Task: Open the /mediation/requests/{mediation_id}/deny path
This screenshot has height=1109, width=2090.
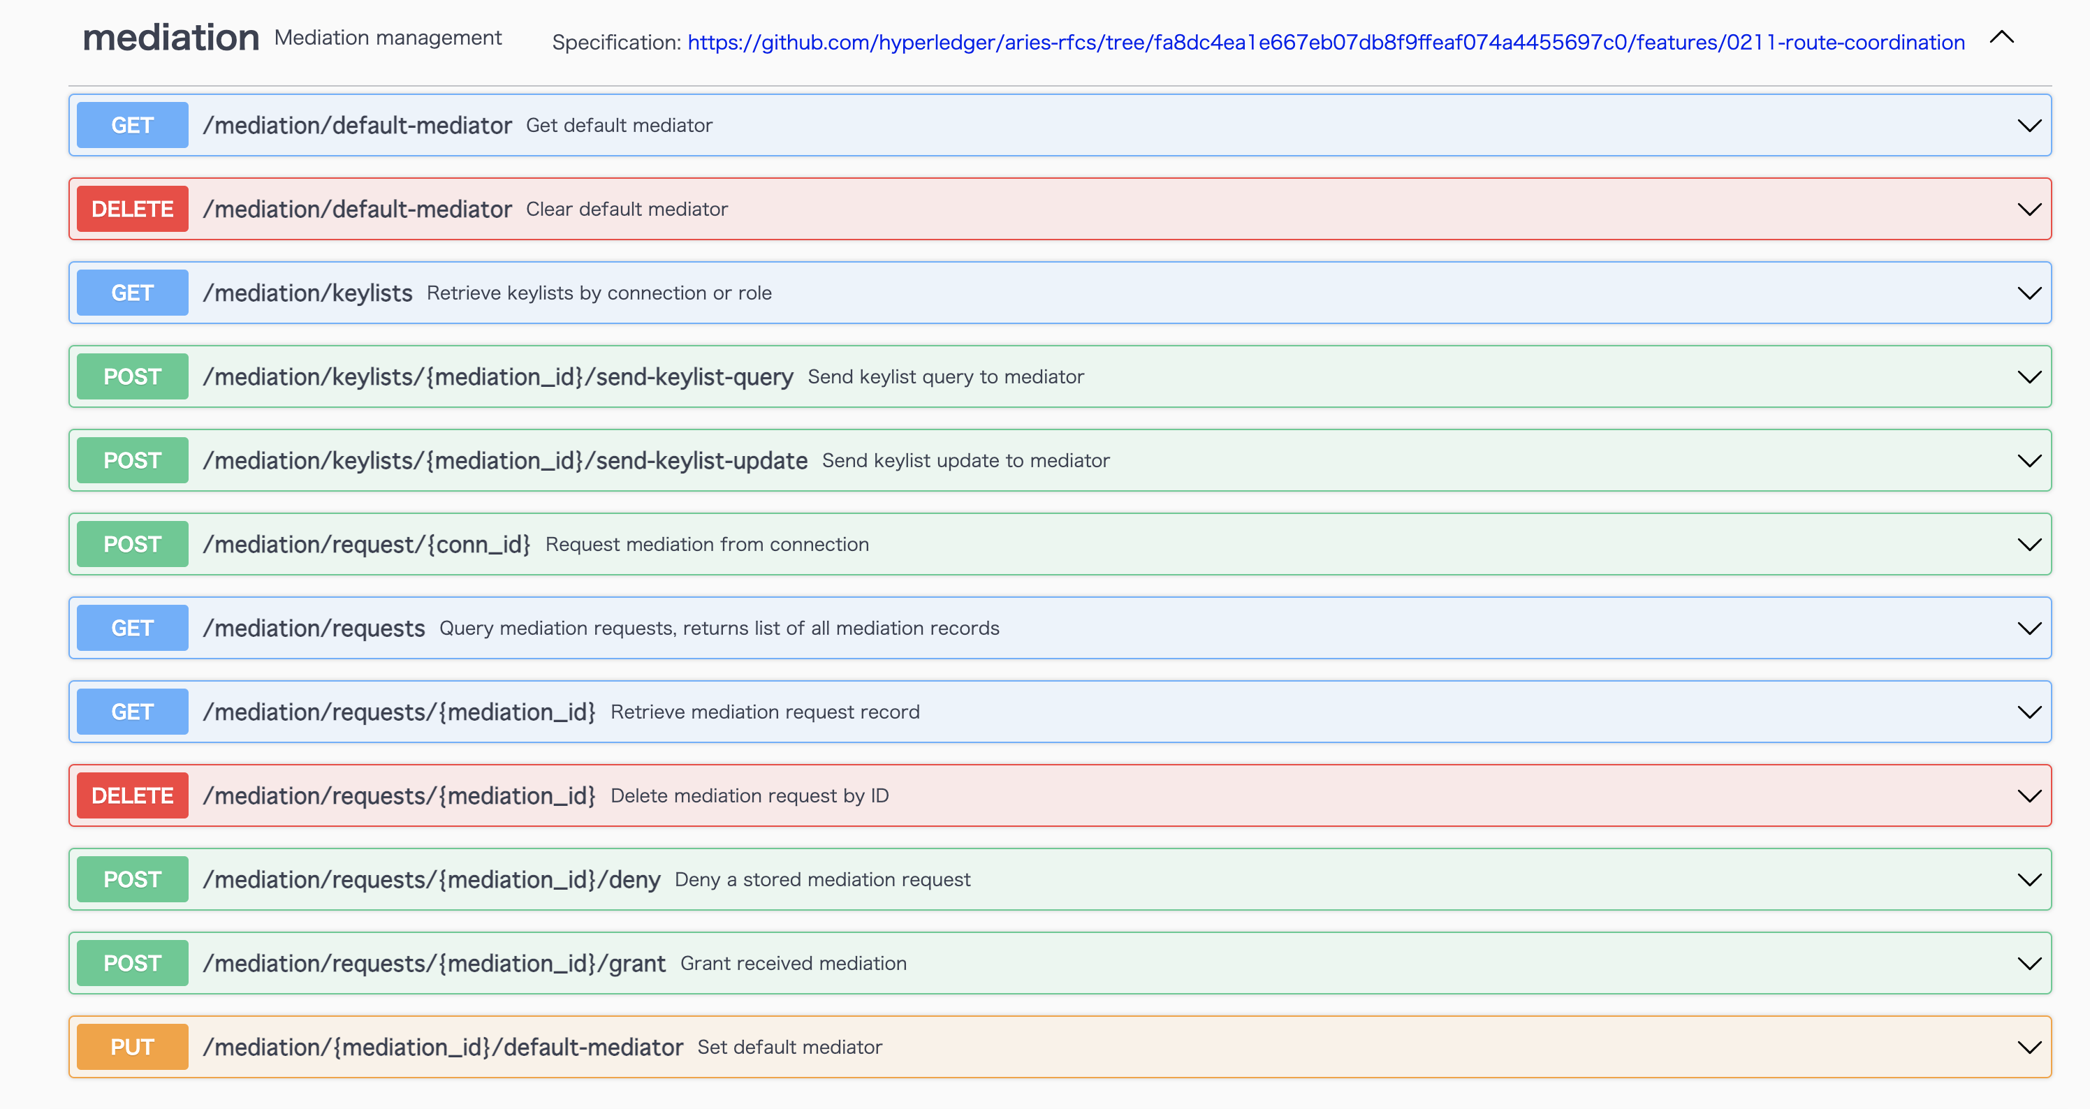Action: (432, 880)
